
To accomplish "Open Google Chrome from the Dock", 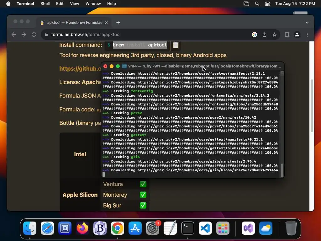I will [x=118, y=228].
